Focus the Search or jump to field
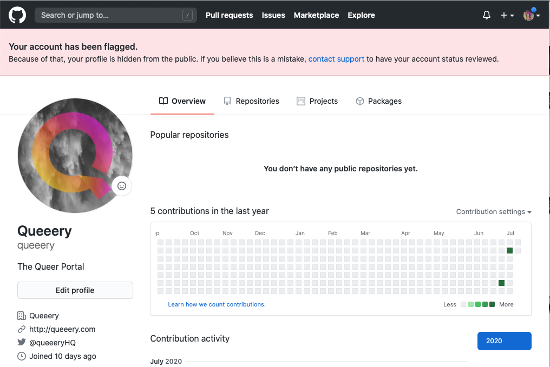This screenshot has width=550, height=367. pyautogui.click(x=116, y=16)
